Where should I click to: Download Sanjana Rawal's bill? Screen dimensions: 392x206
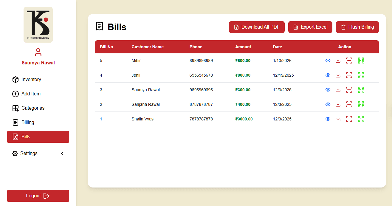pos(338,104)
